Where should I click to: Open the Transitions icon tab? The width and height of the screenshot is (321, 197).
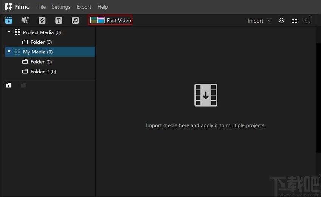[x=42, y=20]
